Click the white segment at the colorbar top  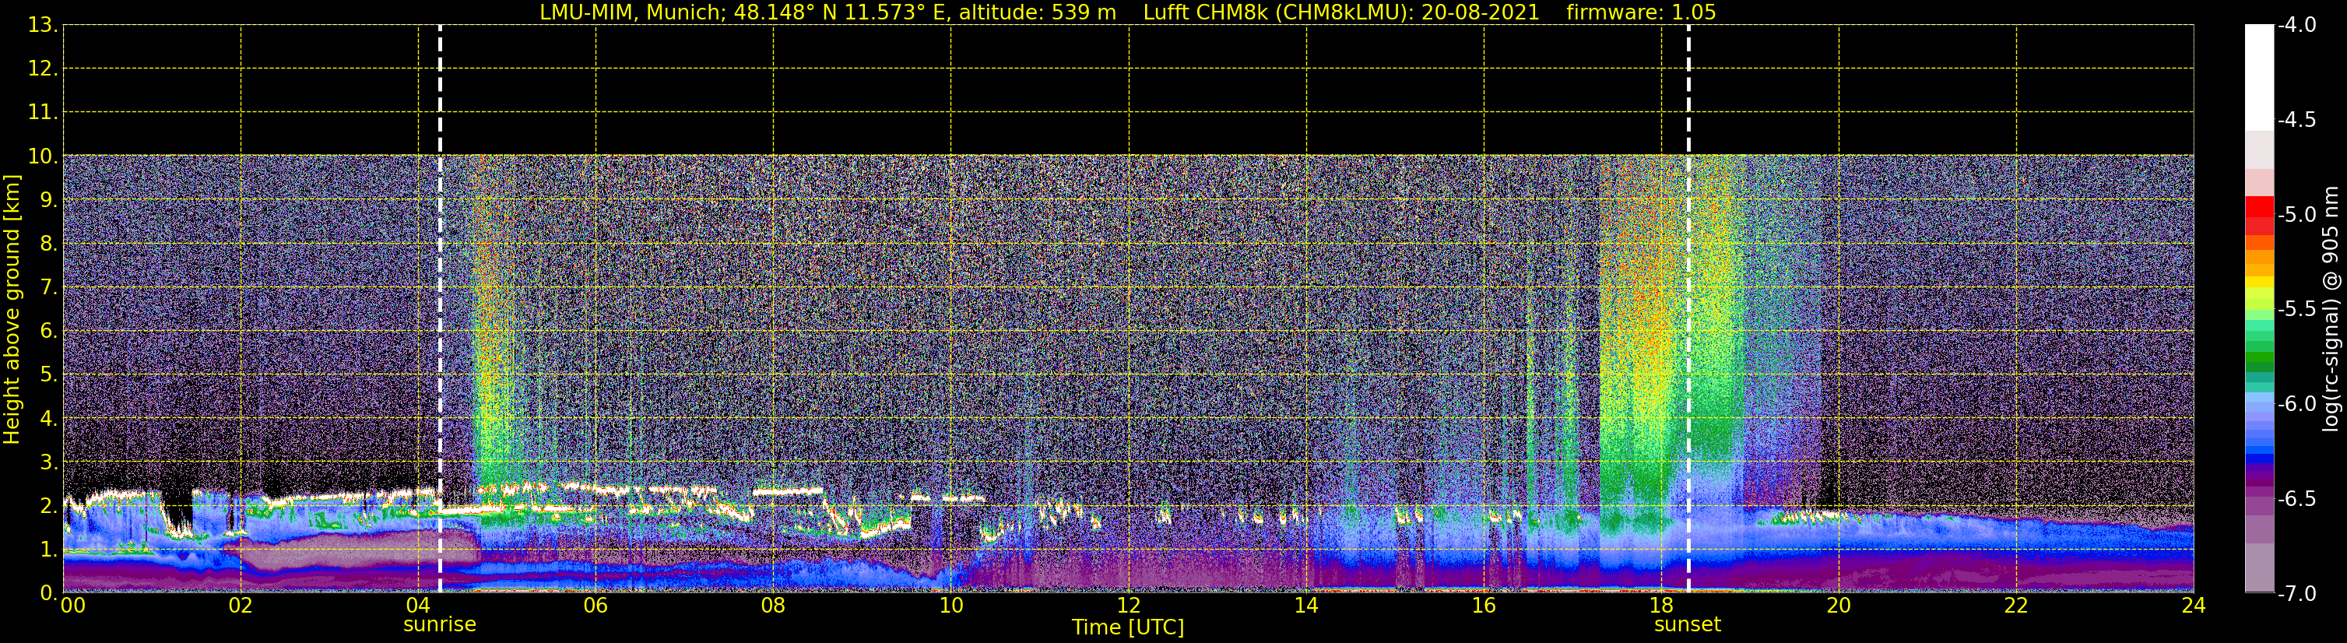click(x=2258, y=77)
